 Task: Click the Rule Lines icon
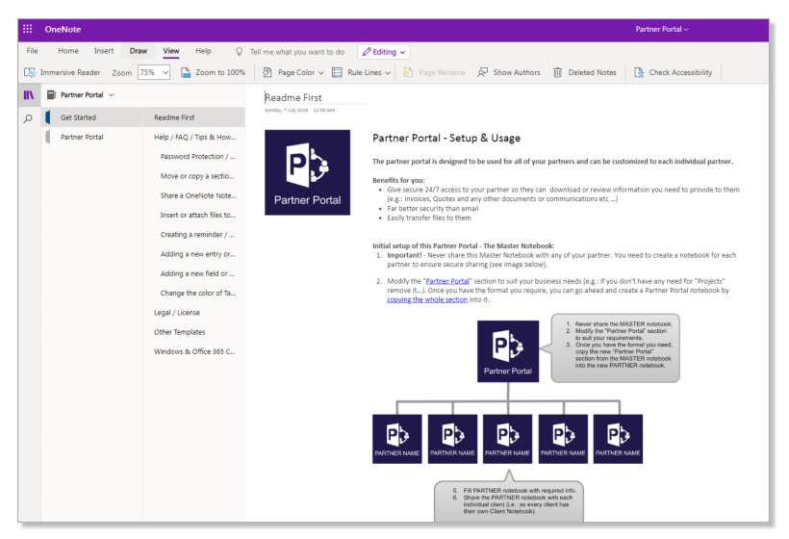point(337,72)
